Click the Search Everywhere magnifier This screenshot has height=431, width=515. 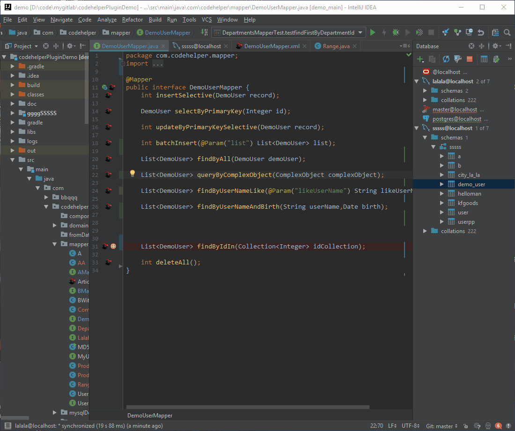(507, 32)
